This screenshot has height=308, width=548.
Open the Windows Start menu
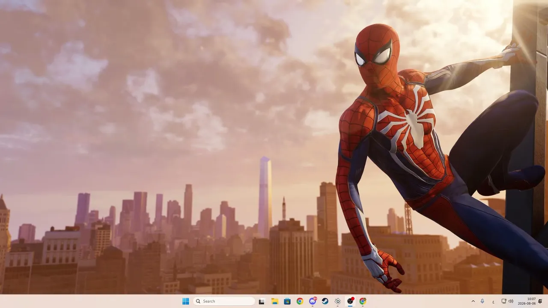(x=185, y=301)
